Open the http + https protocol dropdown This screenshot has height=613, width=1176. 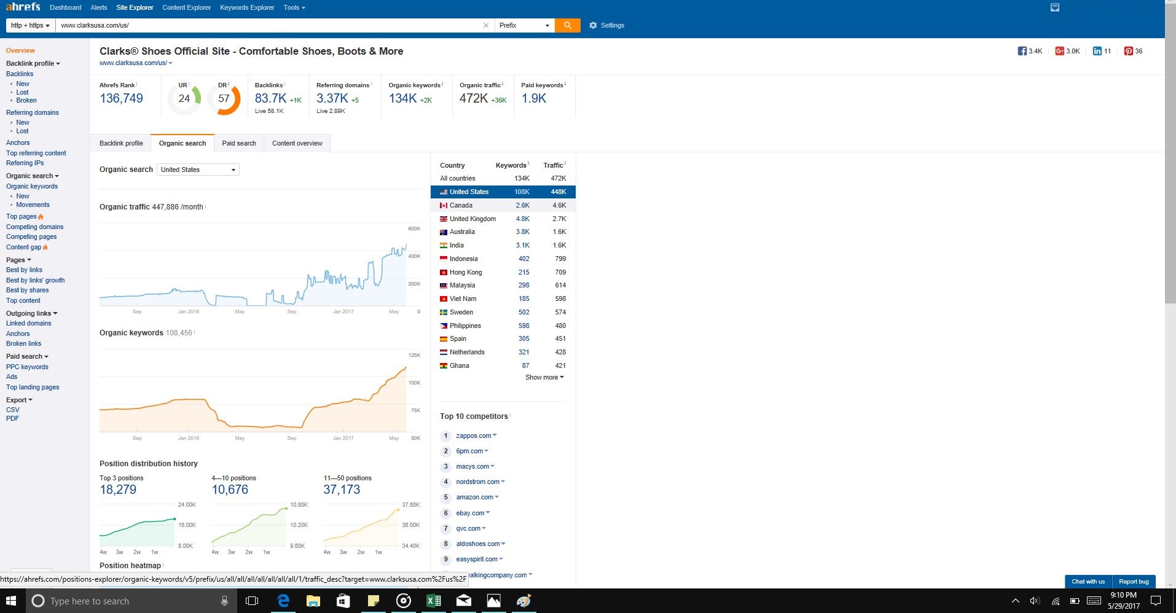tap(30, 25)
